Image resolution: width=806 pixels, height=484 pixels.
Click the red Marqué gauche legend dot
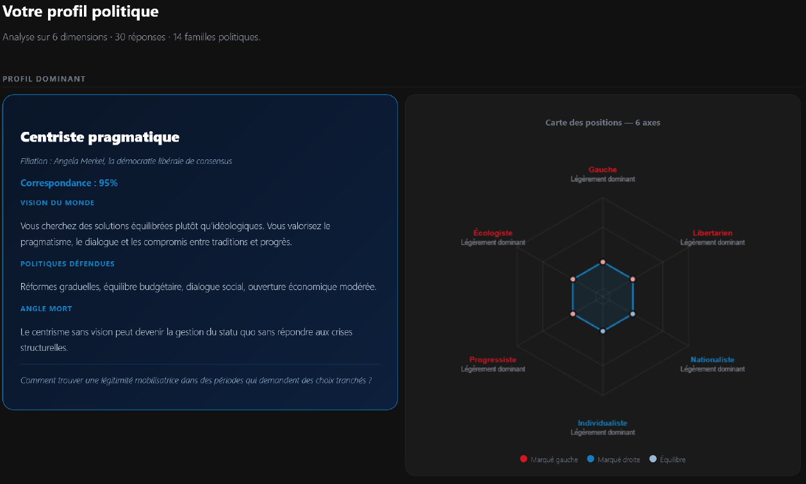(523, 459)
